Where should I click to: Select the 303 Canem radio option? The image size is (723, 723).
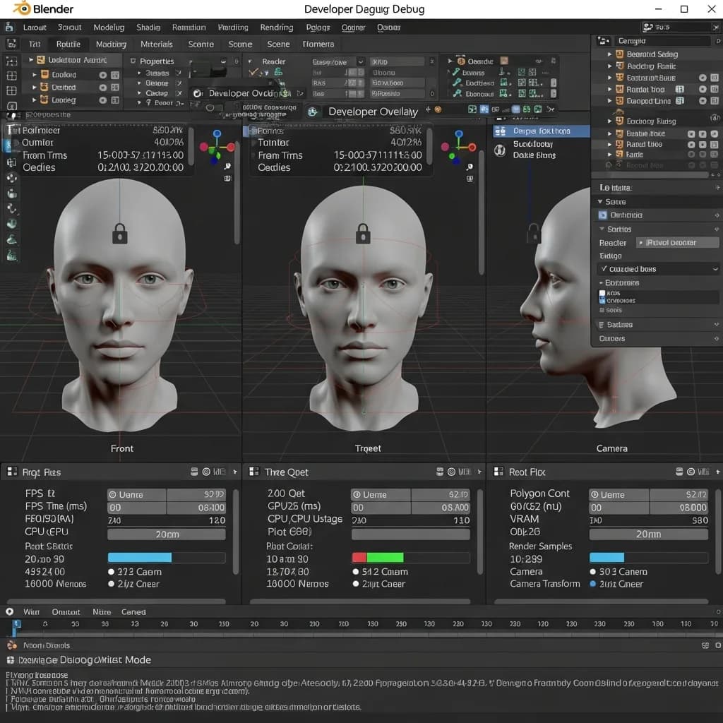[x=593, y=571]
